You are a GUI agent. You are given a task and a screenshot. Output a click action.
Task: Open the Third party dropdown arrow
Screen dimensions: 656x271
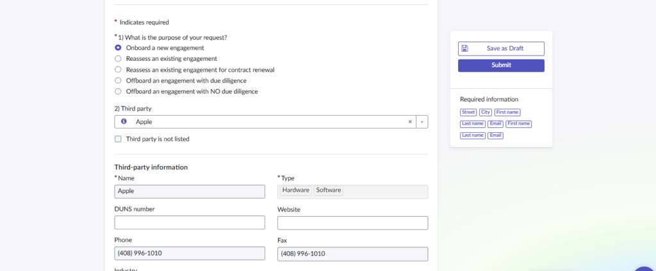(422, 121)
